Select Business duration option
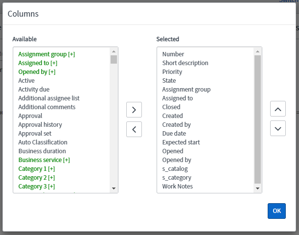This screenshot has width=299, height=235. [x=42, y=151]
